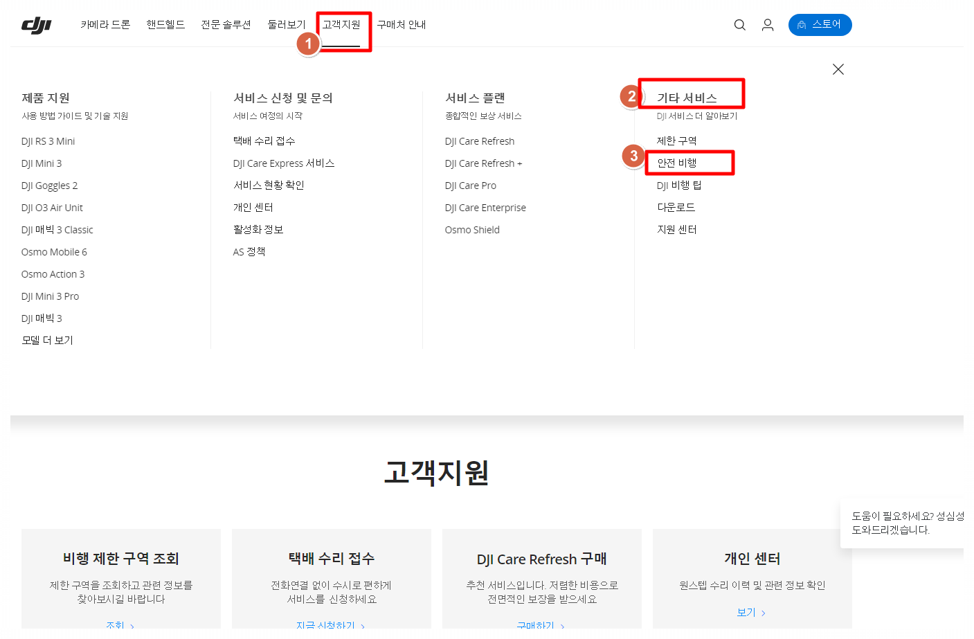The height and width of the screenshot is (639, 974).
Task: Select DJI RS 3 Mini support link
Action: [48, 141]
